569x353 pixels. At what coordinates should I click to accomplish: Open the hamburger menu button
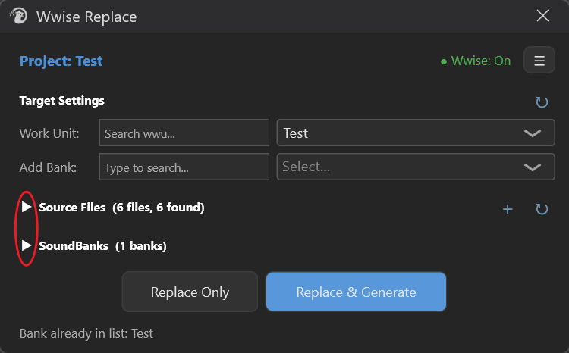pyautogui.click(x=539, y=60)
